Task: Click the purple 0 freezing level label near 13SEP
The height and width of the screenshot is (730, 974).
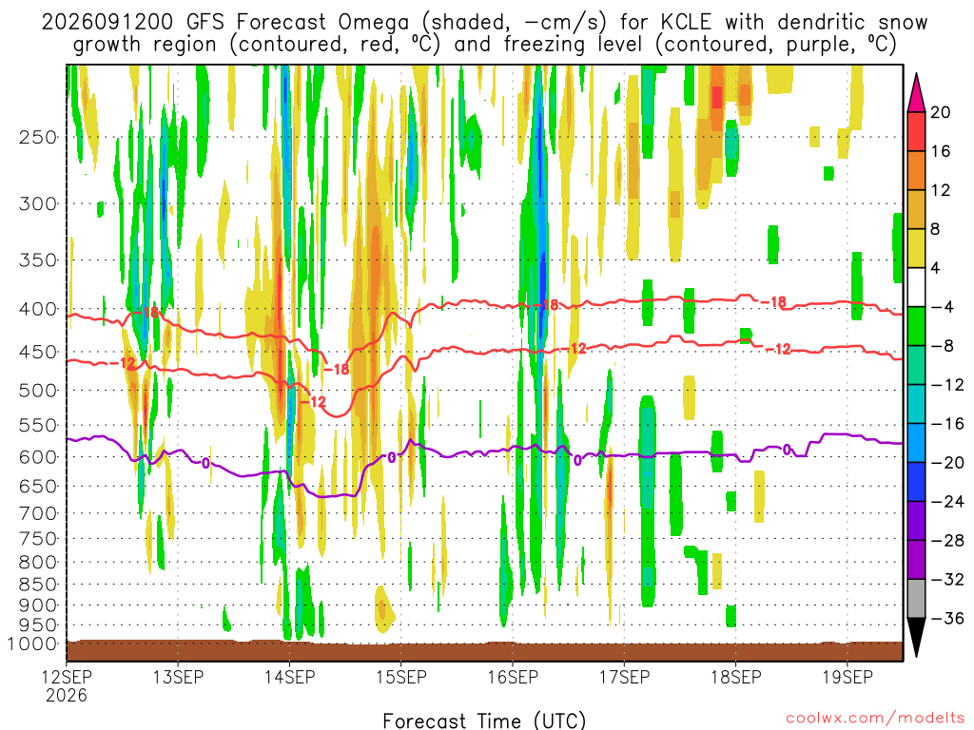Action: pyautogui.click(x=206, y=463)
